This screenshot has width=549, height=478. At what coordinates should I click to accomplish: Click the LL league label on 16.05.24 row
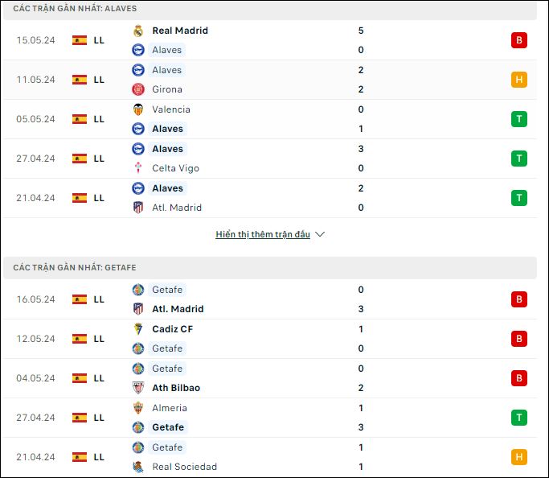click(x=99, y=299)
